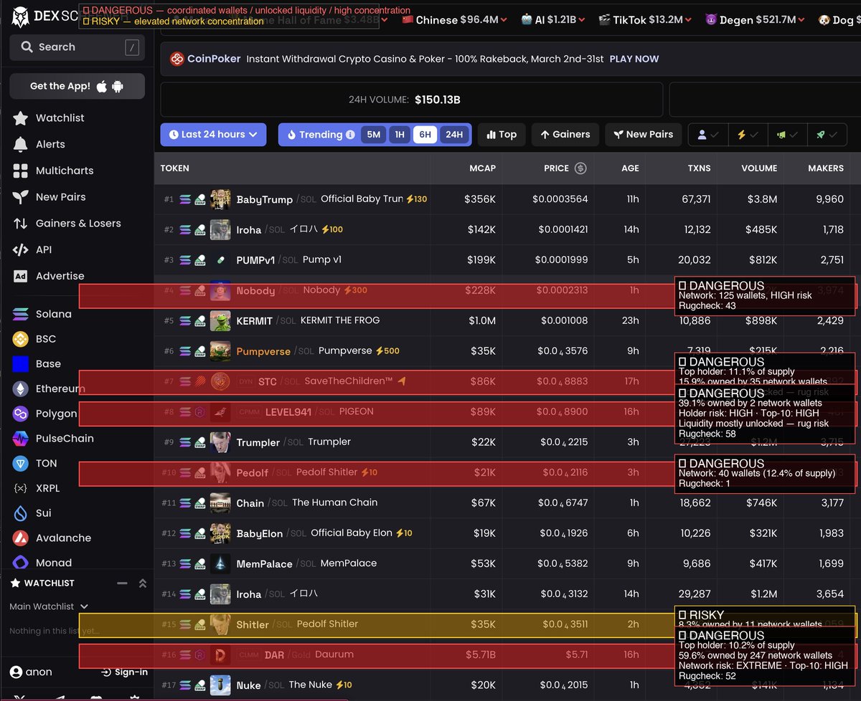Open Gainers & Losers in sidebar

click(78, 224)
